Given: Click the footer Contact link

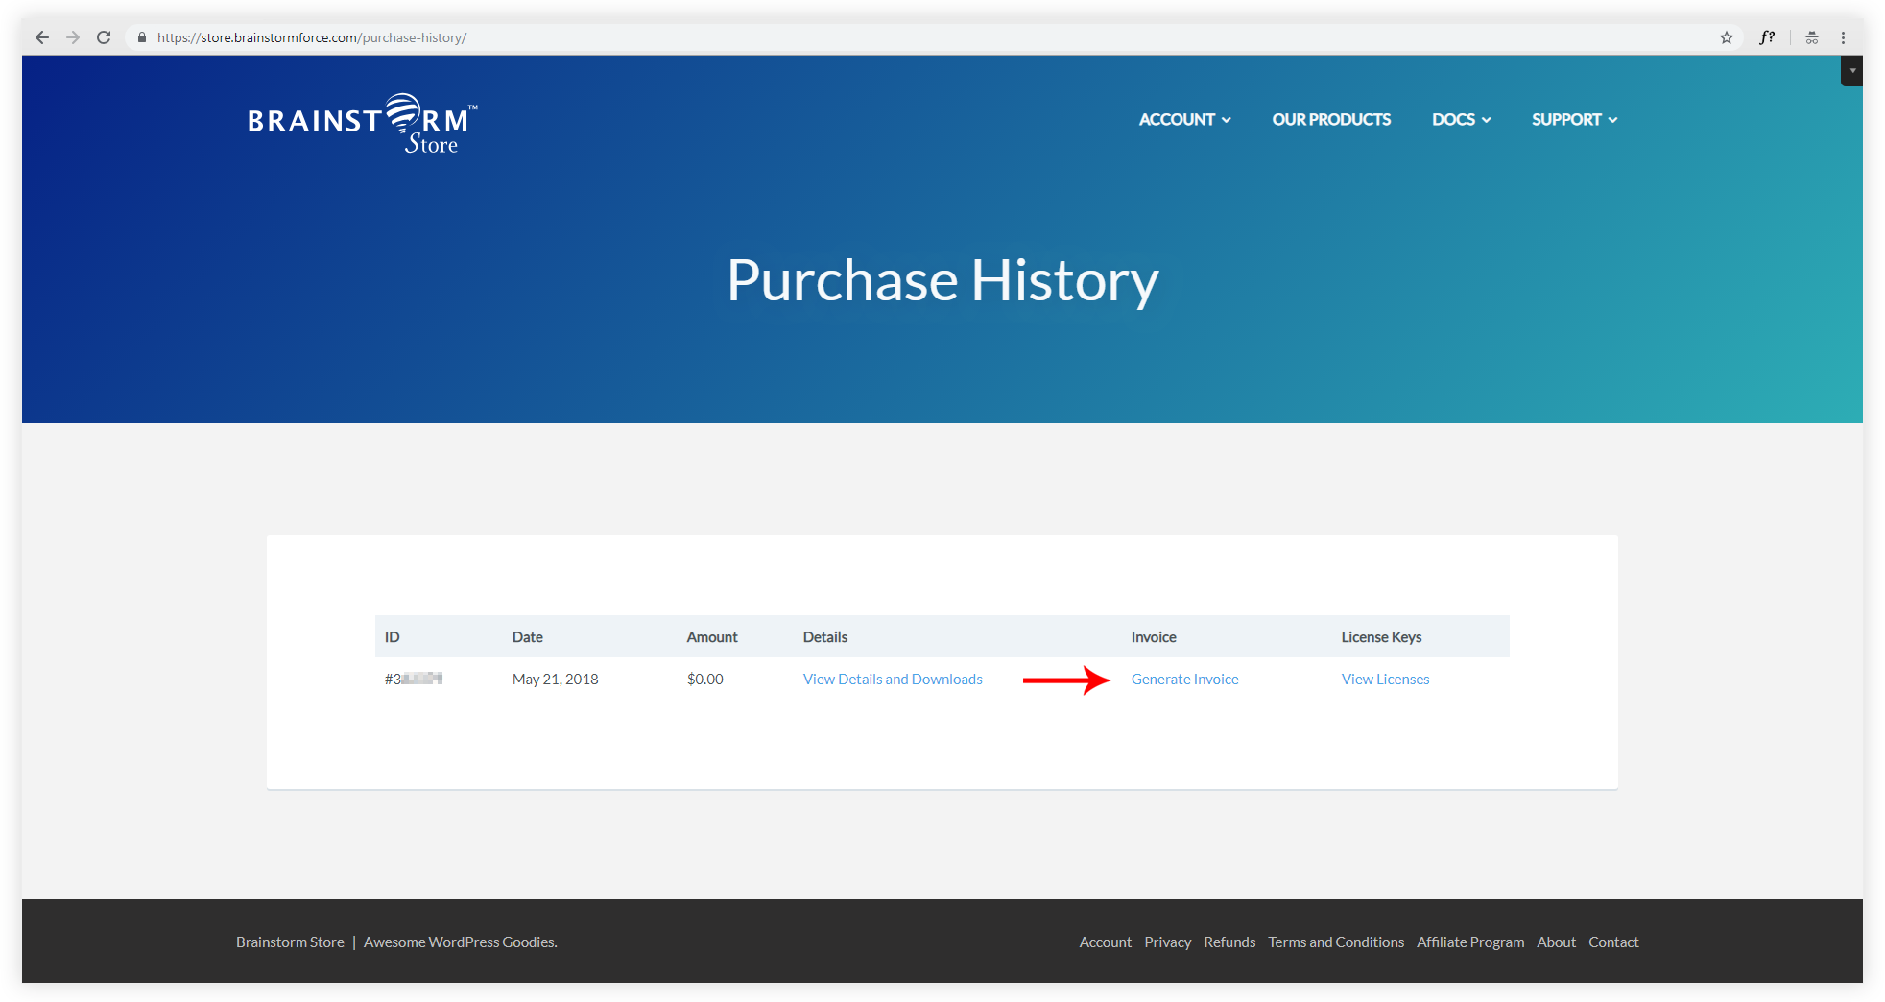Looking at the screenshot, I should pyautogui.click(x=1613, y=942).
